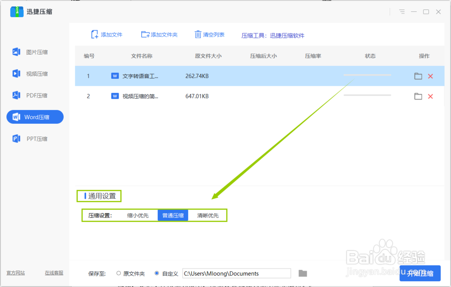Click the 添加文件 add file icon
The height and width of the screenshot is (287, 451).
tap(106, 34)
